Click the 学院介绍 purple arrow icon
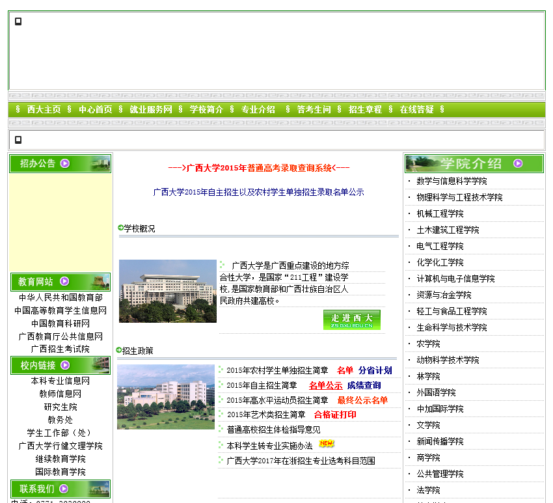Image resolution: width=553 pixels, height=503 pixels. (518, 163)
